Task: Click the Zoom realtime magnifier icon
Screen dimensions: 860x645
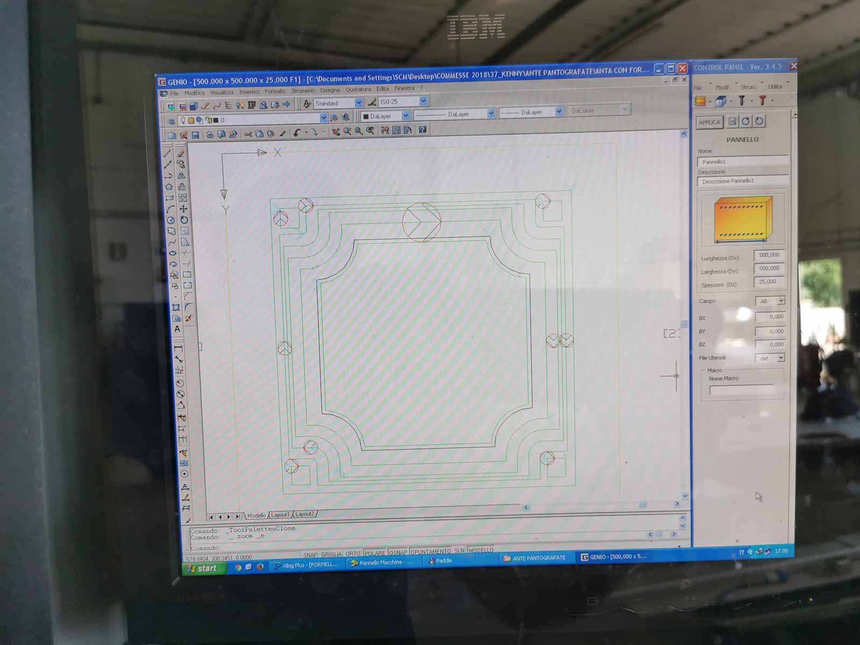Action: pos(347,131)
